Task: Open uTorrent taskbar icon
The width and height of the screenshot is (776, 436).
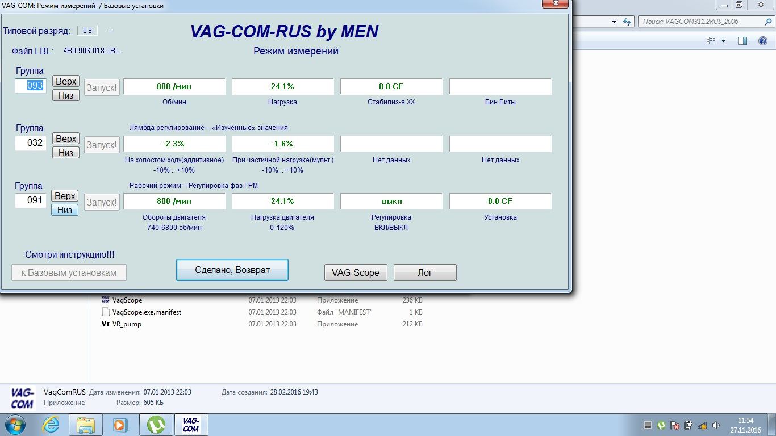Action: pyautogui.click(x=156, y=425)
